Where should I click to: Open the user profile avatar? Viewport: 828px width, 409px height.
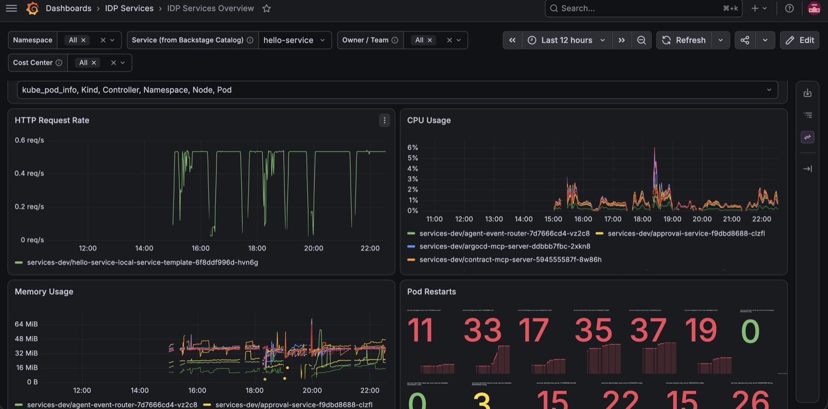click(814, 8)
